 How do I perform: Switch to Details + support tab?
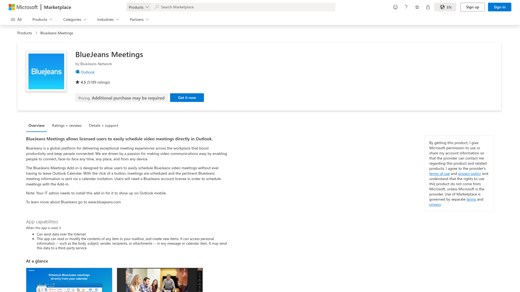point(103,125)
